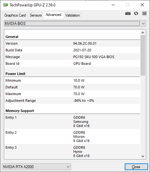Click the Memory Support section heading
The height and width of the screenshot is (172, 150).
point(20,111)
